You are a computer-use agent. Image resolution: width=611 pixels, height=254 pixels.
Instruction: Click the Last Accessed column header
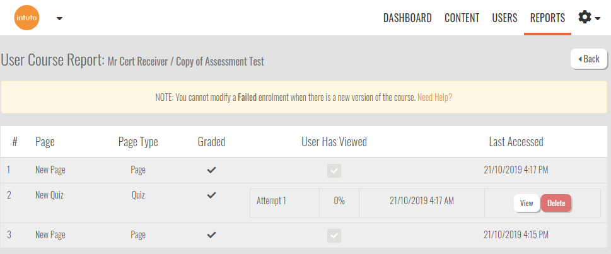(516, 142)
